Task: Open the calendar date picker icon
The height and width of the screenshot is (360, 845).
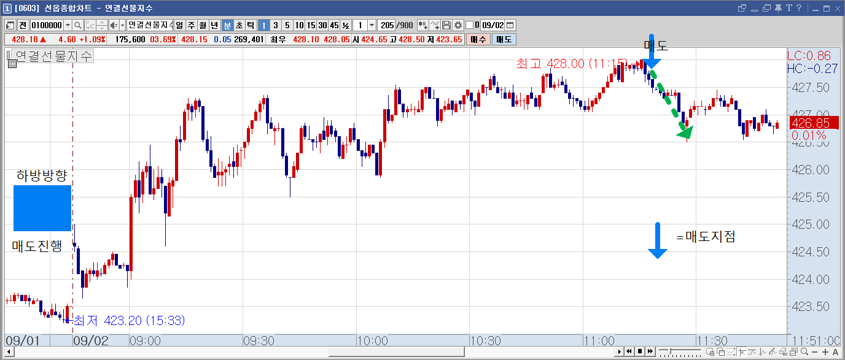Action: click(x=510, y=25)
